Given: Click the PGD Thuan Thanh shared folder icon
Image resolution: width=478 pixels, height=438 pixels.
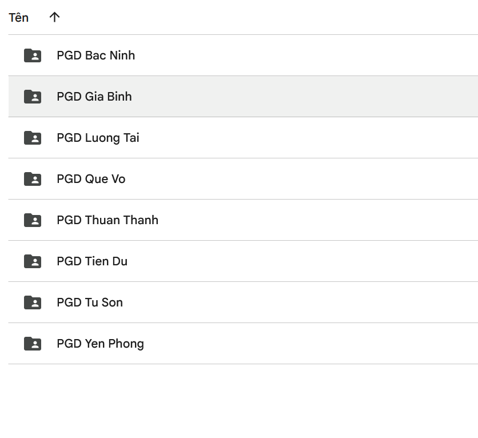Looking at the screenshot, I should [x=33, y=220].
